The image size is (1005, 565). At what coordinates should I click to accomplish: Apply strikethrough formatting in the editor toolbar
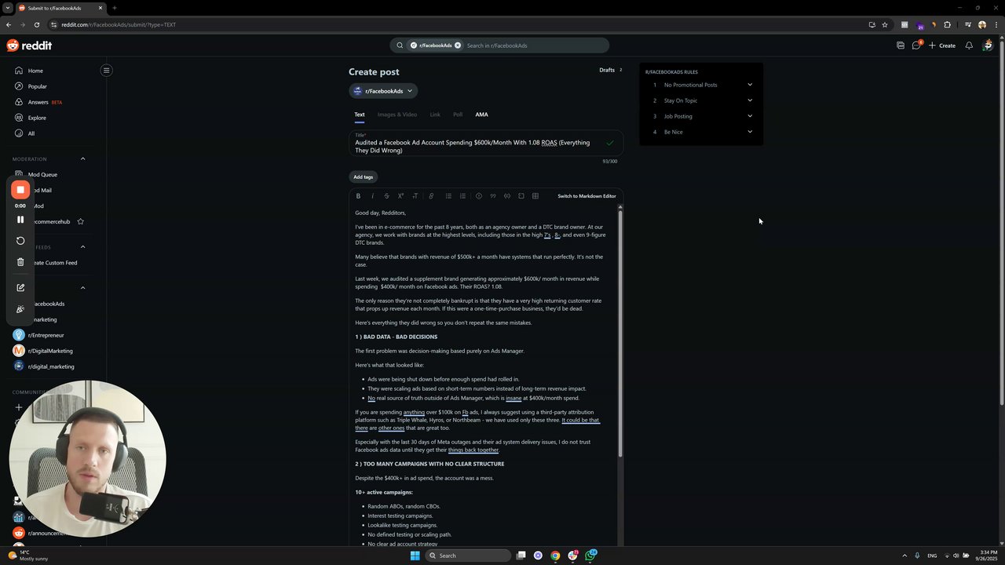[x=386, y=196]
